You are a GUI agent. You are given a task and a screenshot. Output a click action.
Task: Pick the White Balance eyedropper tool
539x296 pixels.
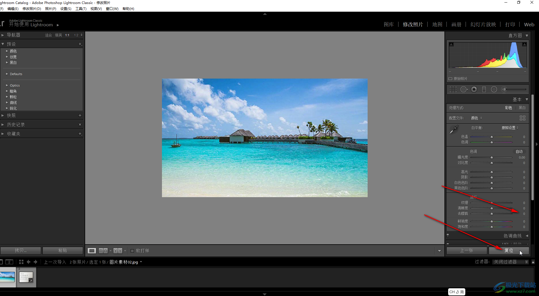coord(454,130)
